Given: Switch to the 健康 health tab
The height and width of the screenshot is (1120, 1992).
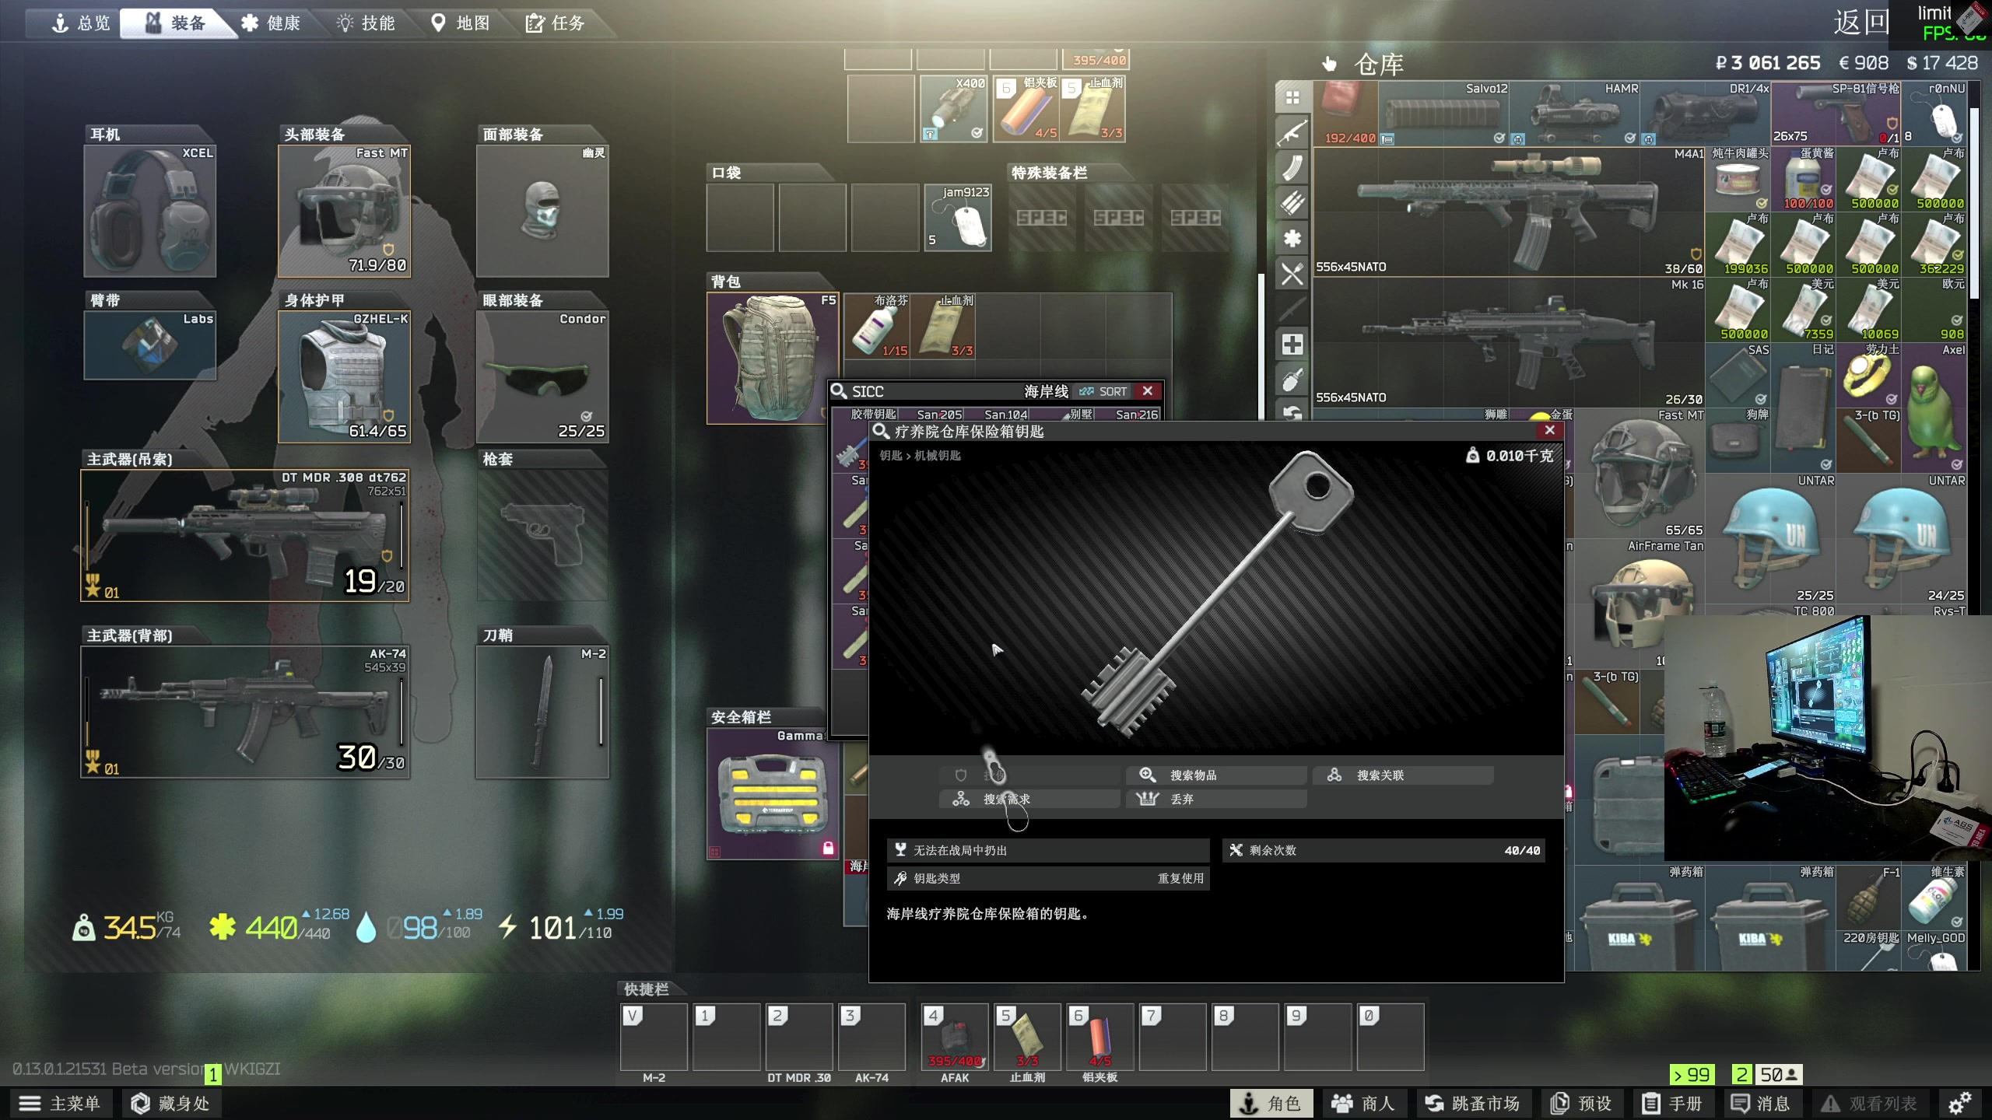Looking at the screenshot, I should pyautogui.click(x=271, y=23).
